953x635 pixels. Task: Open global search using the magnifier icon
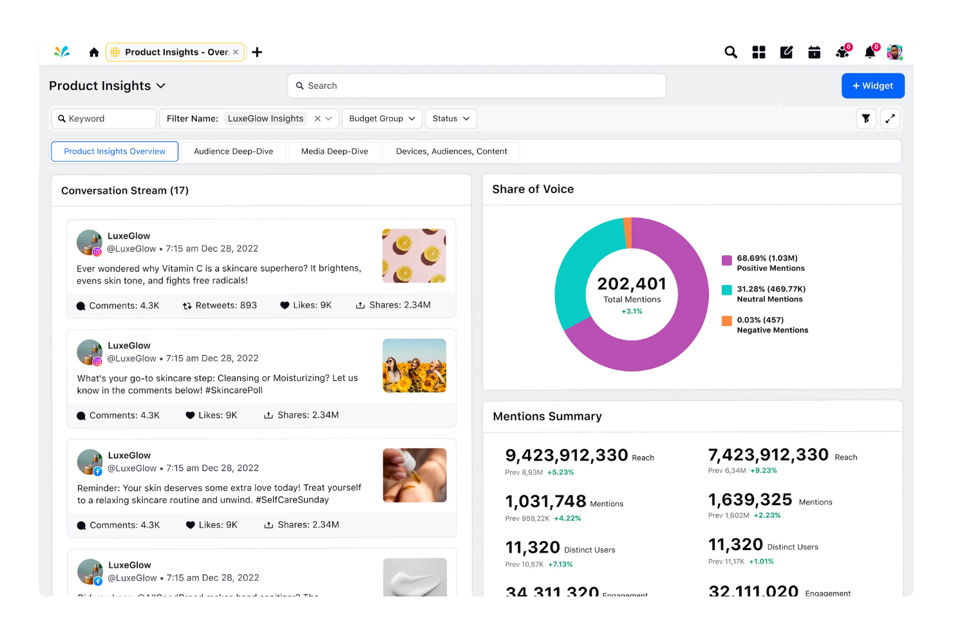[x=730, y=52]
